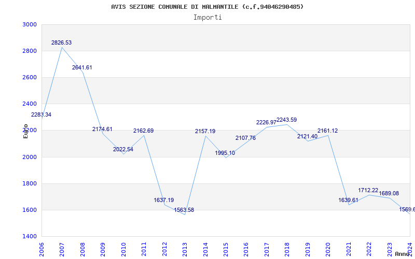Click the 2162.69 value label

144,131
